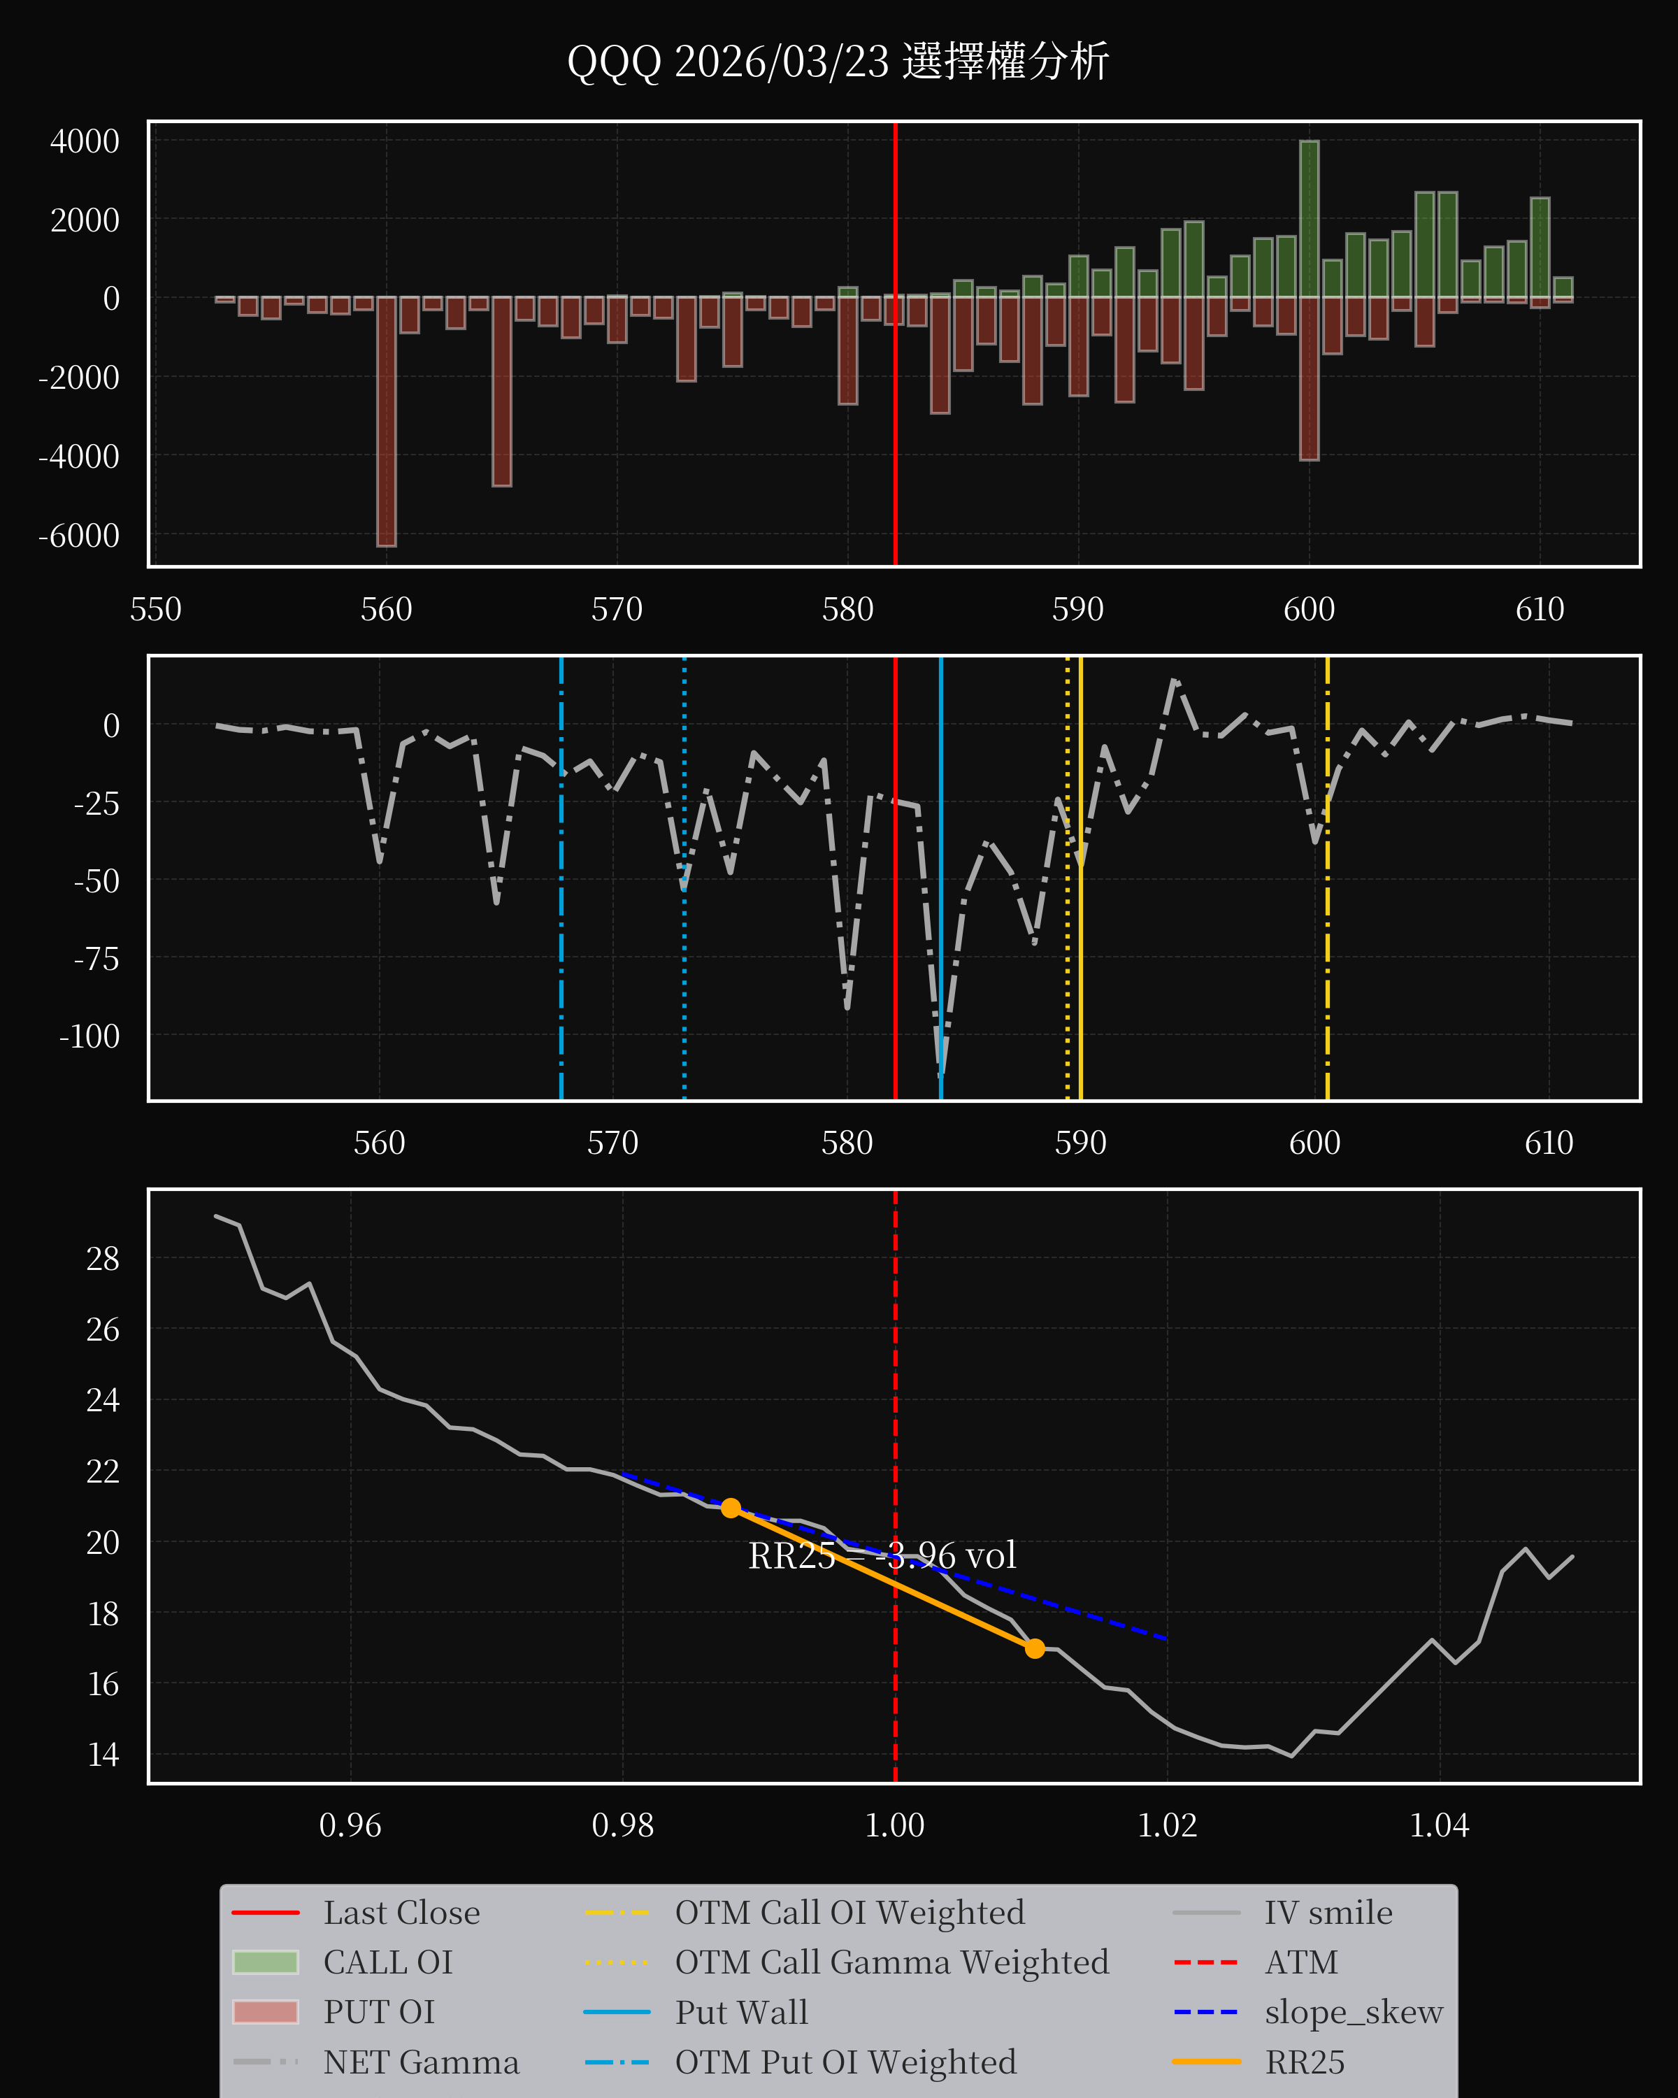
Task: Select the 'CALL OI' legend label
Action: pos(388,1963)
